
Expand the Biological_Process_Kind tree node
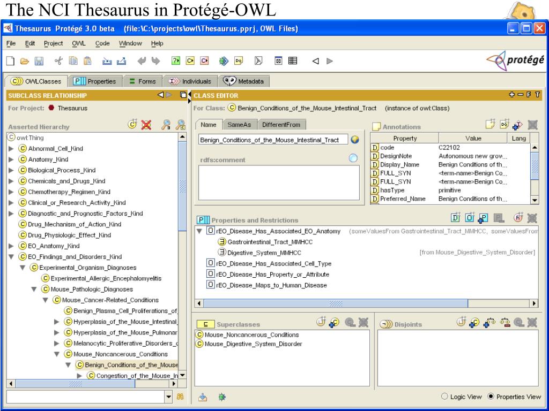pyautogui.click(x=11, y=170)
